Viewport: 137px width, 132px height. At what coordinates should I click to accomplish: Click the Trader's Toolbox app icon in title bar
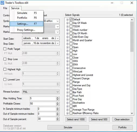(x=2, y=3)
